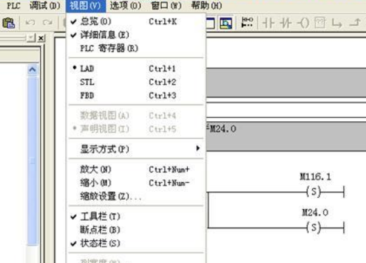Click the 视图 (V) view menu header

tap(86, 5)
